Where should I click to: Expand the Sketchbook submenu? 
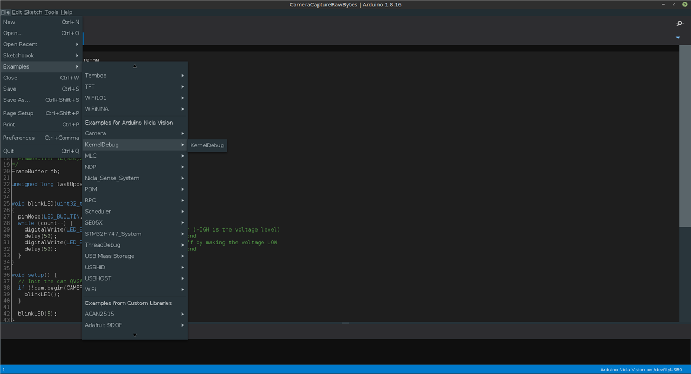click(x=41, y=56)
